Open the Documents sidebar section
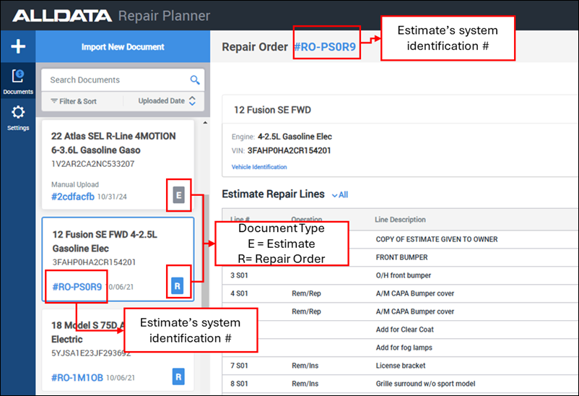Viewport: 579px width, 396px height. point(18,82)
